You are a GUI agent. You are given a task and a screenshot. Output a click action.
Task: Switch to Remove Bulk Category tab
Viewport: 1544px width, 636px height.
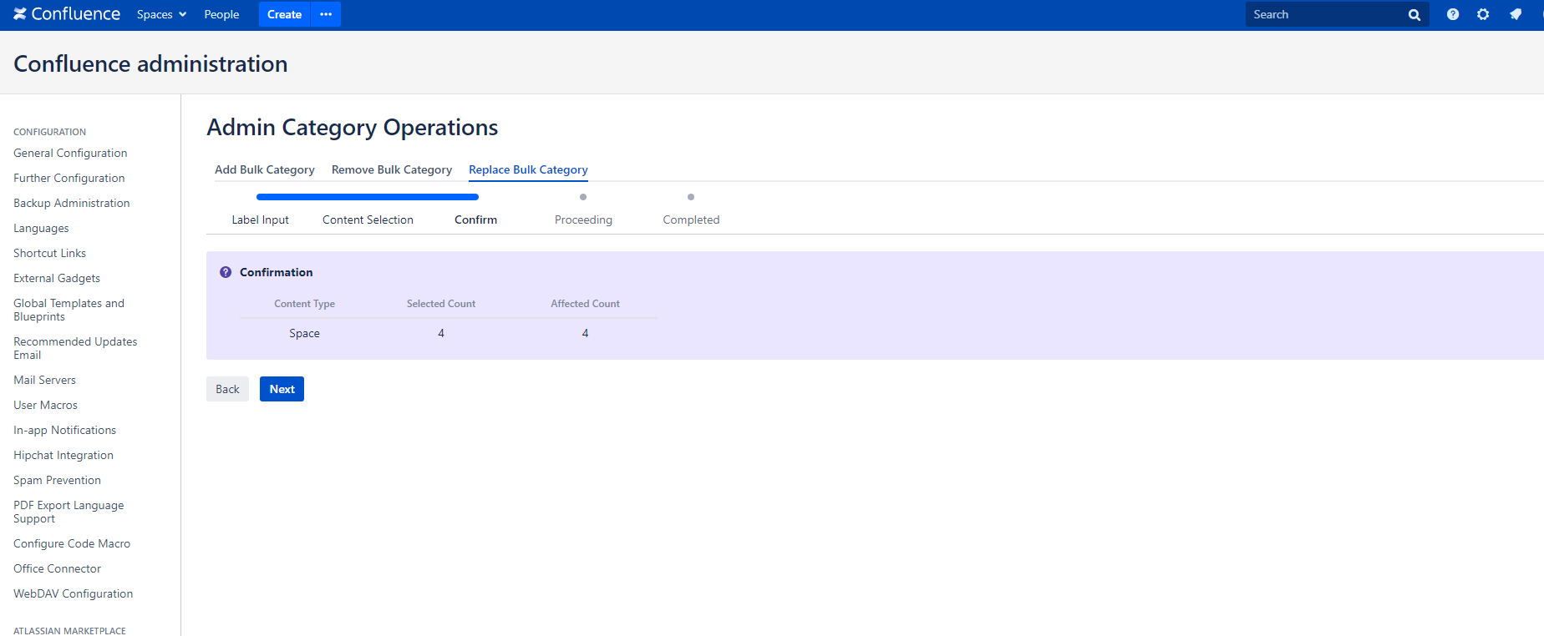pos(392,169)
